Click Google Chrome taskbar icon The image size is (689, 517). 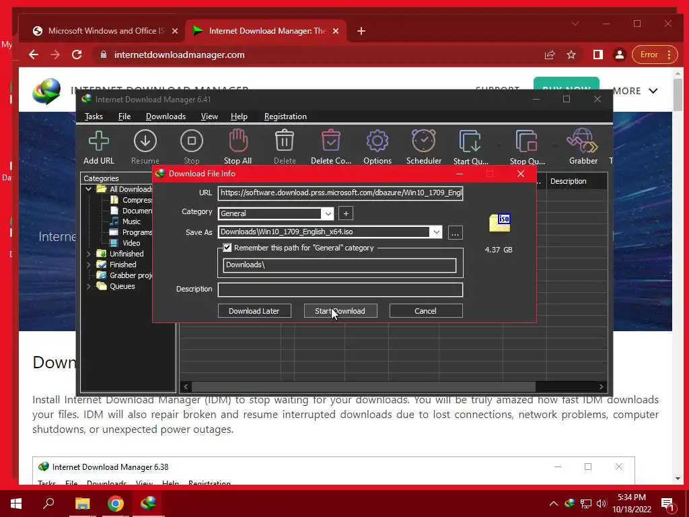pos(116,504)
